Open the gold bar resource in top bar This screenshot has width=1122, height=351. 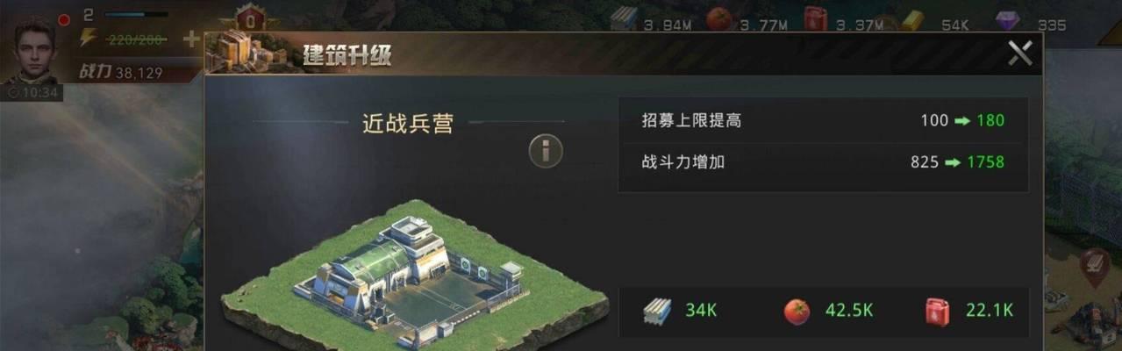click(x=913, y=20)
